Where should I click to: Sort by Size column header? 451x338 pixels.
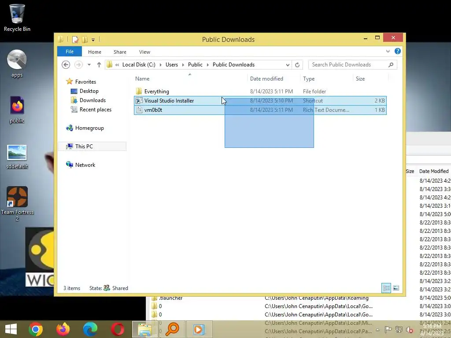click(370, 78)
